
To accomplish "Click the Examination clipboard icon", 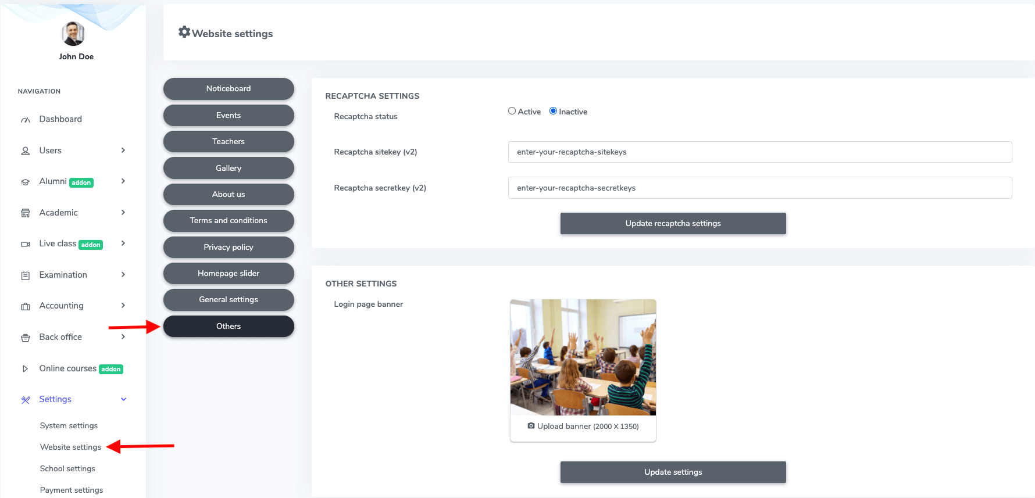I will [x=26, y=275].
